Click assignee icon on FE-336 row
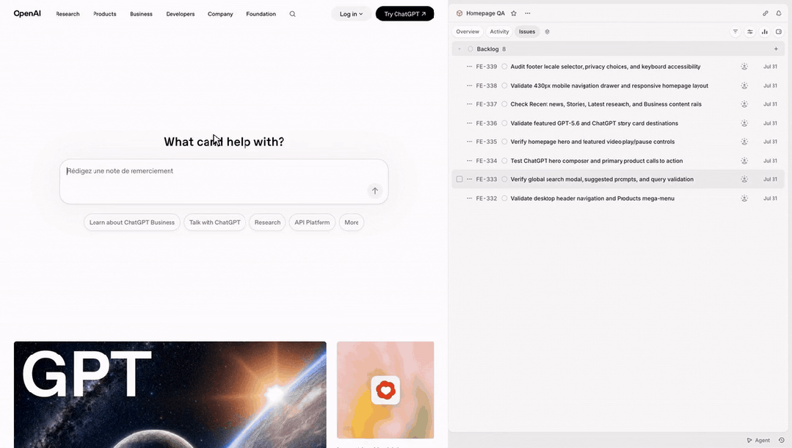This screenshot has width=792, height=448. [x=744, y=123]
